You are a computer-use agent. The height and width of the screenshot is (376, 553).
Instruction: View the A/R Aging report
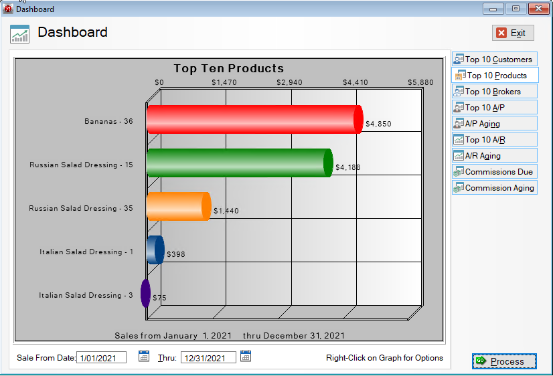[495, 155]
